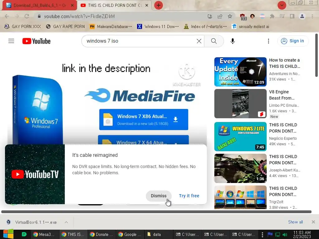Click the Joseph-Albert Ku… channel name

[285, 170]
